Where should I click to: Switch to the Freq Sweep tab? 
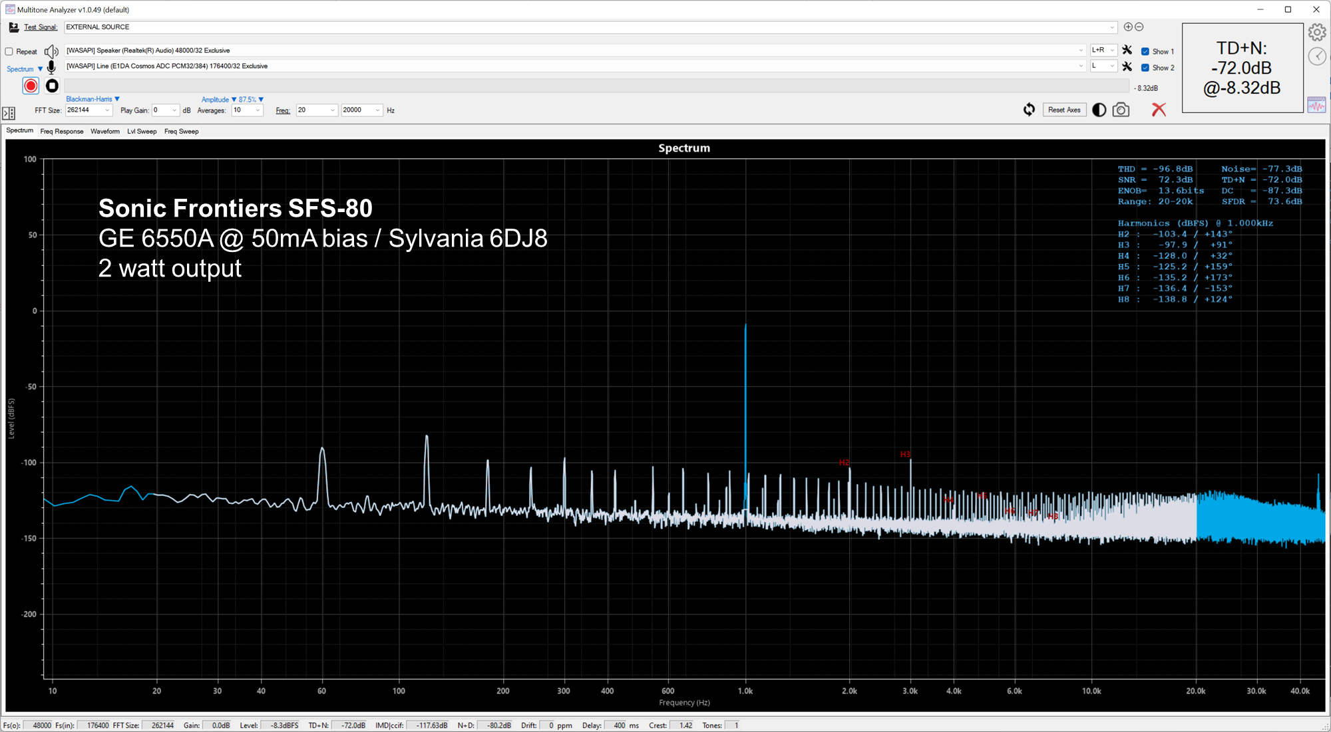click(x=181, y=131)
